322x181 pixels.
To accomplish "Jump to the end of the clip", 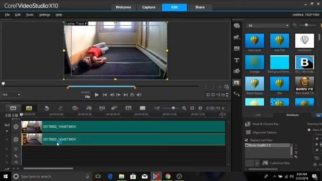I will 125,95.
